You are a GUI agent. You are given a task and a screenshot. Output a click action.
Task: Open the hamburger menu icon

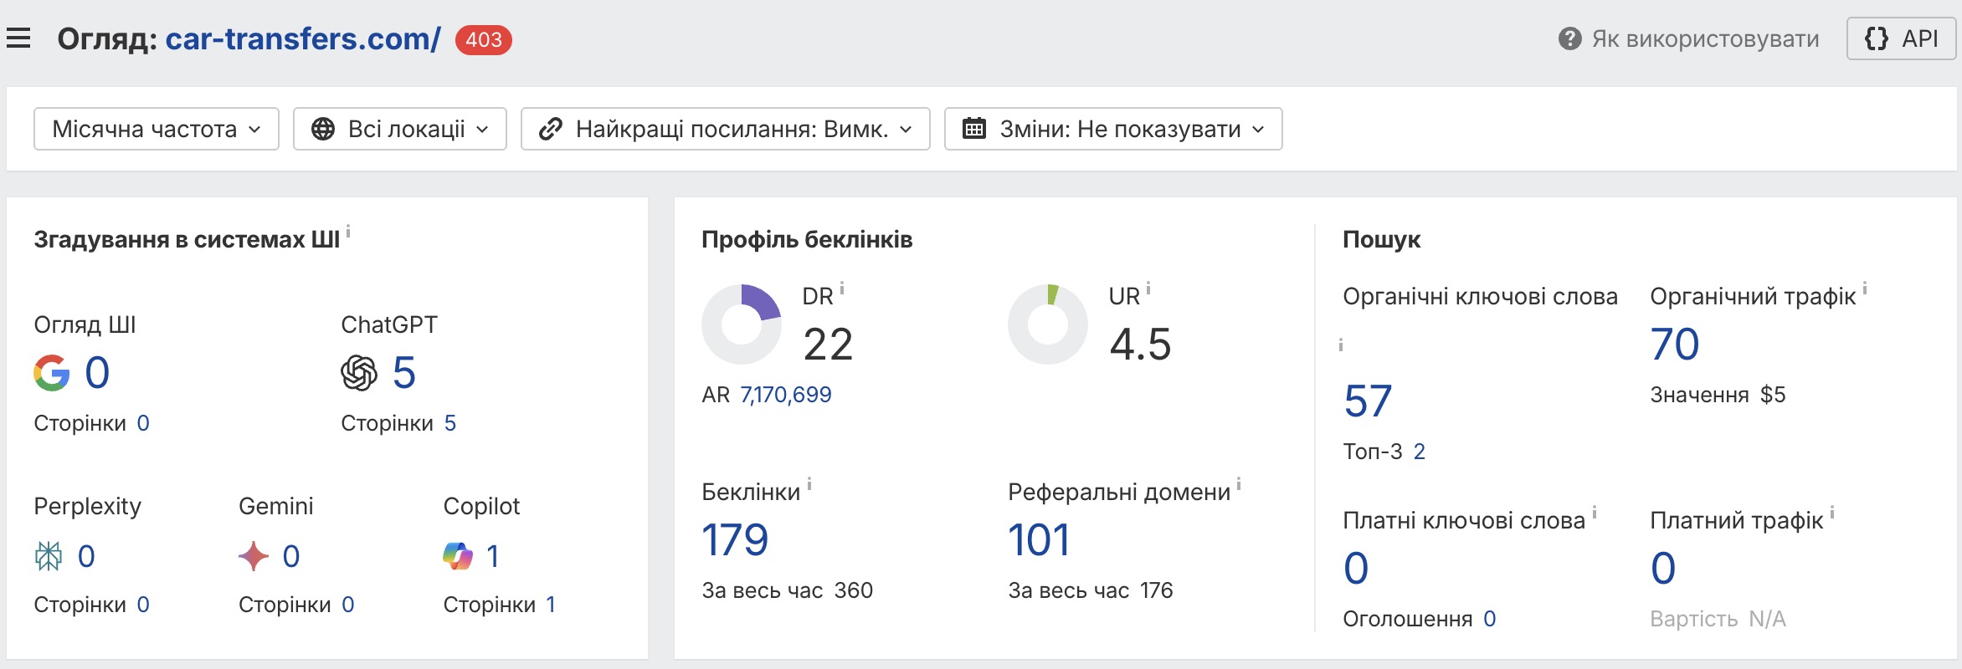click(18, 38)
